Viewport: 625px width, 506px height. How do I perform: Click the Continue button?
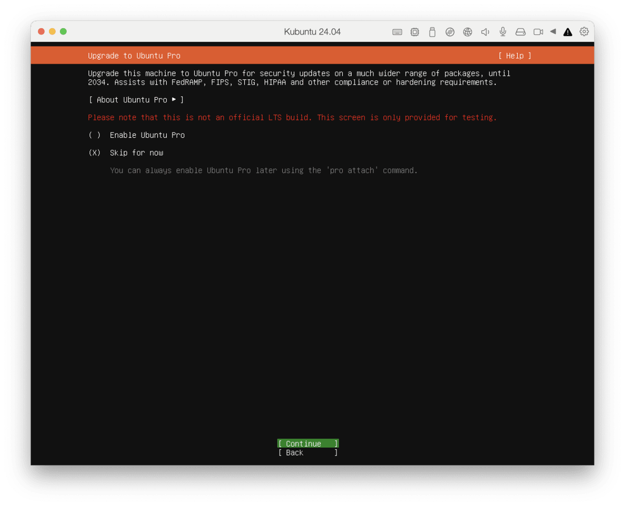[x=308, y=443]
